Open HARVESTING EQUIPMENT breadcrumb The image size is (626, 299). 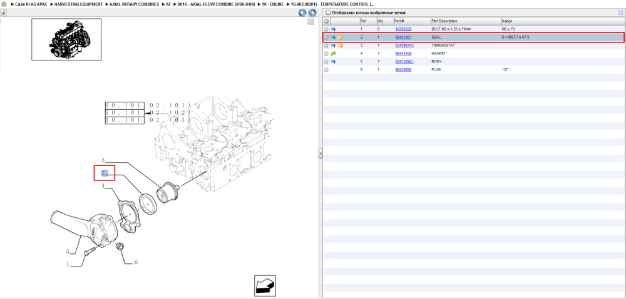coord(78,4)
